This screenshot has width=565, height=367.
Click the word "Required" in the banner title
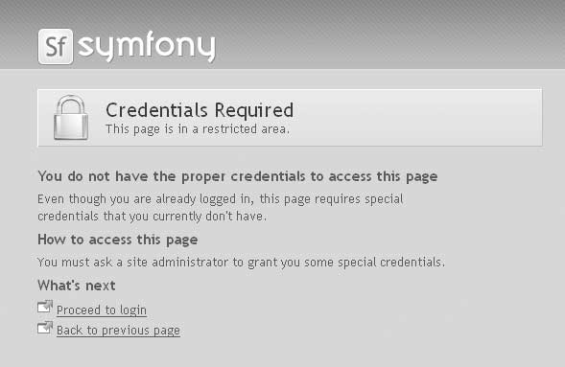[x=254, y=110]
